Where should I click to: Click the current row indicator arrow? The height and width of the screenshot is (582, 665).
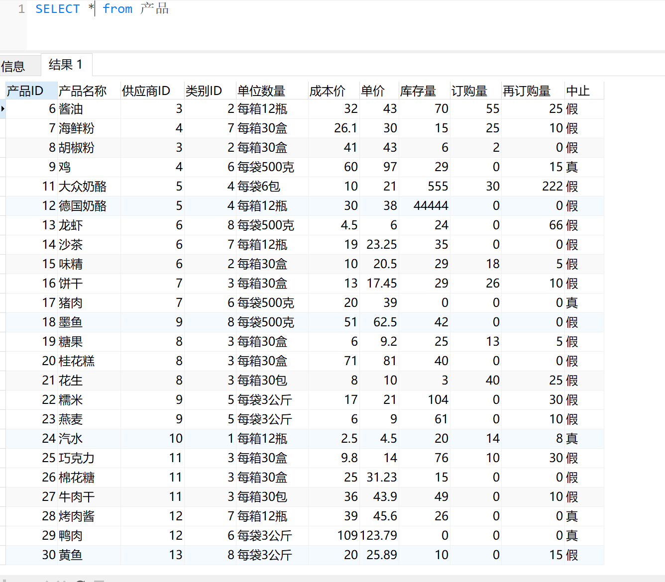pyautogui.click(x=2, y=109)
